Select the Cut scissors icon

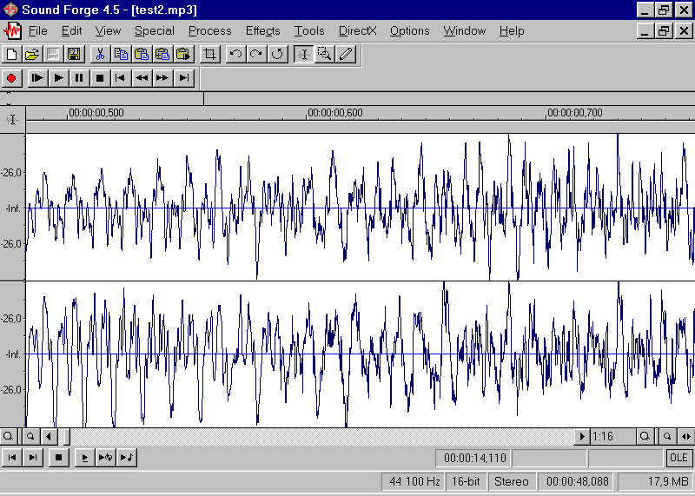click(x=100, y=54)
